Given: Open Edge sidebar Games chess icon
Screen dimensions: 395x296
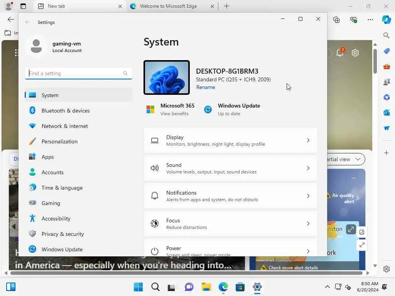Looking at the screenshot, I should coord(387,82).
